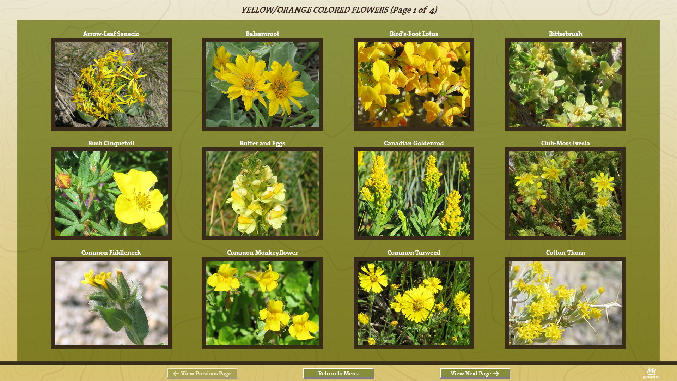Select the Balsamroot flower image
This screenshot has width=677, height=381.
pyautogui.click(x=262, y=84)
